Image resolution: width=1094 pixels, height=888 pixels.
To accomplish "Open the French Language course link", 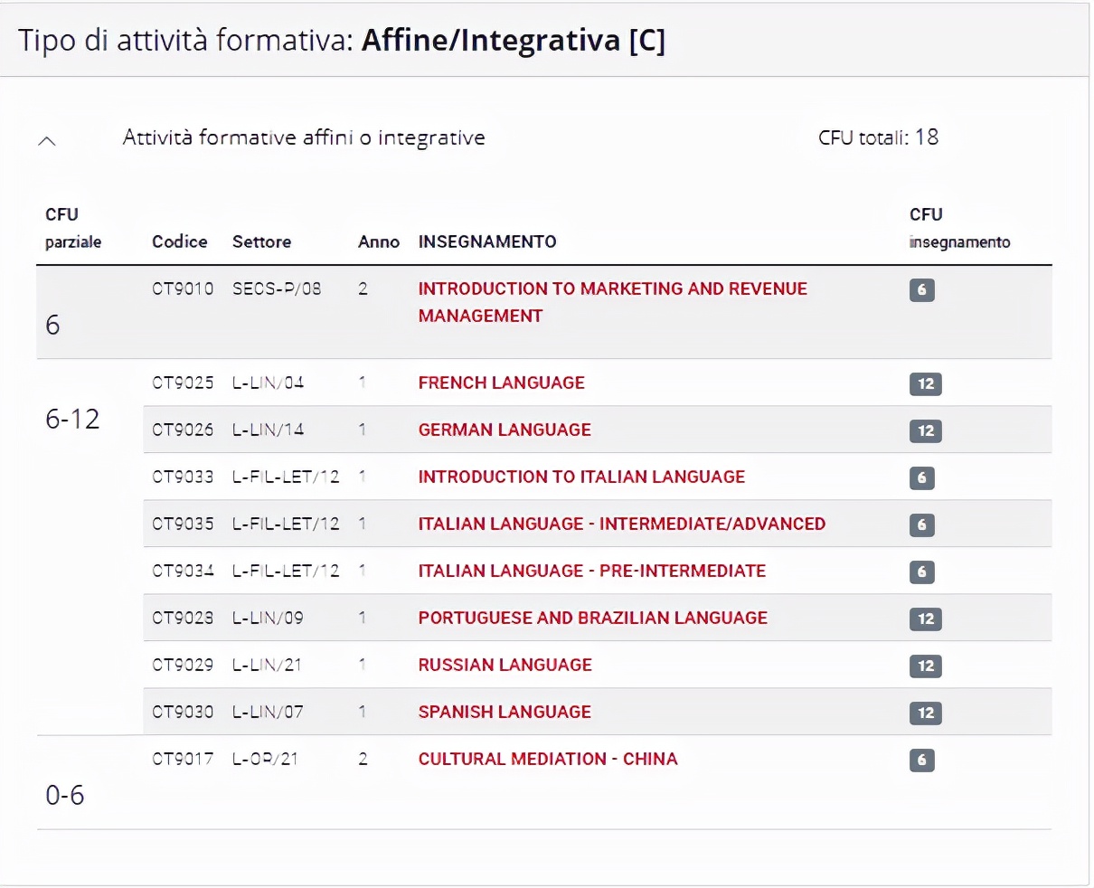I will point(501,383).
